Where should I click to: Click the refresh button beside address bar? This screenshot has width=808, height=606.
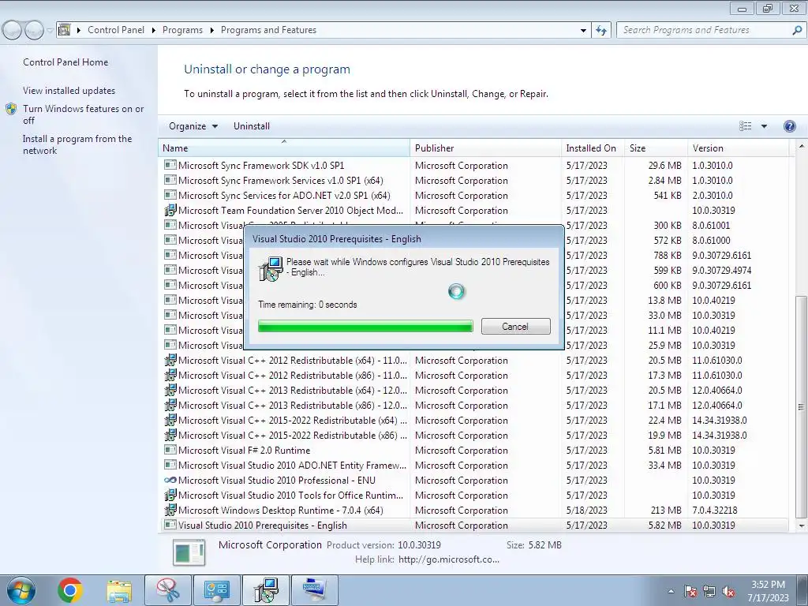tap(600, 31)
